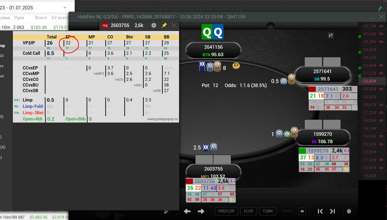
Task: Click the Pot: 12 label on the table
Action: [210, 85]
